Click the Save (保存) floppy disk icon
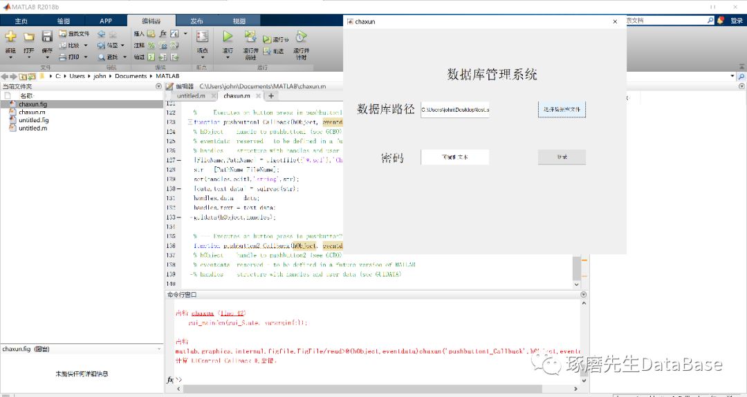Screen dimensions: 747x397 [x=47, y=37]
